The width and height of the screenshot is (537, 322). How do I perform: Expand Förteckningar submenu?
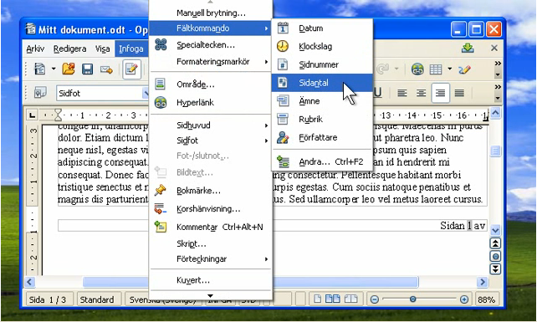click(x=211, y=259)
